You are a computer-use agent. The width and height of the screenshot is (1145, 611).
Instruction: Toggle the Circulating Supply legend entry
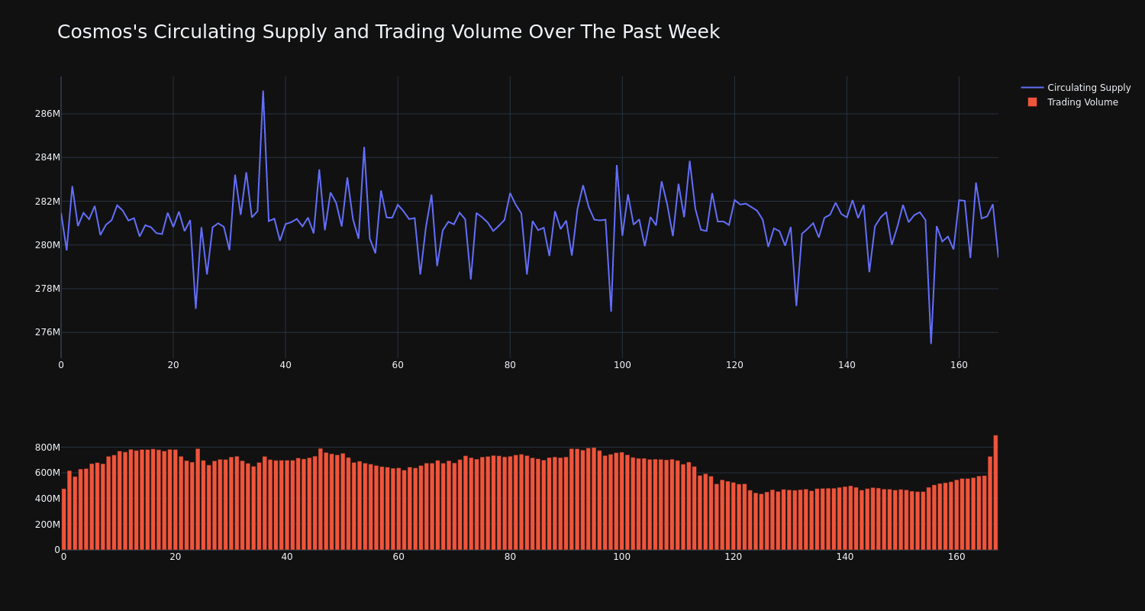click(1076, 88)
